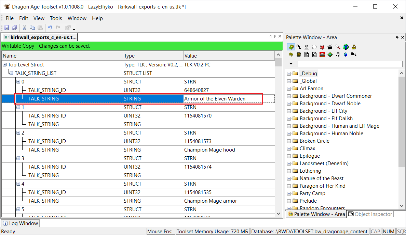Select the Map globe palette icon
Image resolution: width=406 pixels, height=235 pixels.
(346, 47)
